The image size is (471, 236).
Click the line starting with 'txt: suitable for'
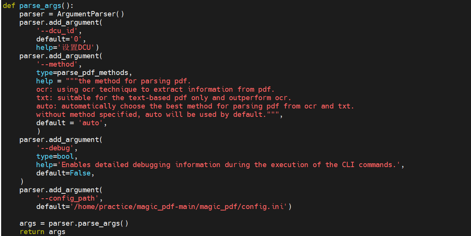(164, 98)
